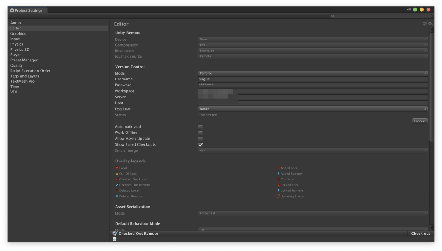This screenshot has width=442, height=251.
Task: Click the blue Locked Remote lock icon
Action: 278,190
